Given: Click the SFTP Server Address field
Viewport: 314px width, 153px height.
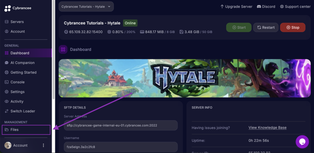Looking at the screenshot, I should pos(121,125).
